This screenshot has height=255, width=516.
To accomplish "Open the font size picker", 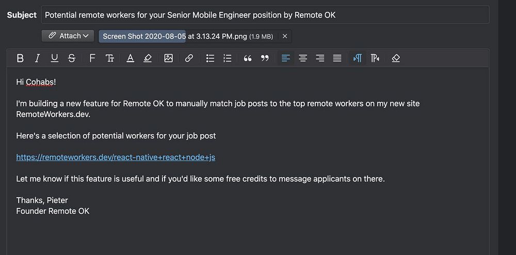I will pyautogui.click(x=110, y=58).
